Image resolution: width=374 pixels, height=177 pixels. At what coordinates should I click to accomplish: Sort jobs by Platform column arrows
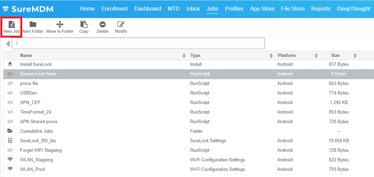(x=316, y=56)
